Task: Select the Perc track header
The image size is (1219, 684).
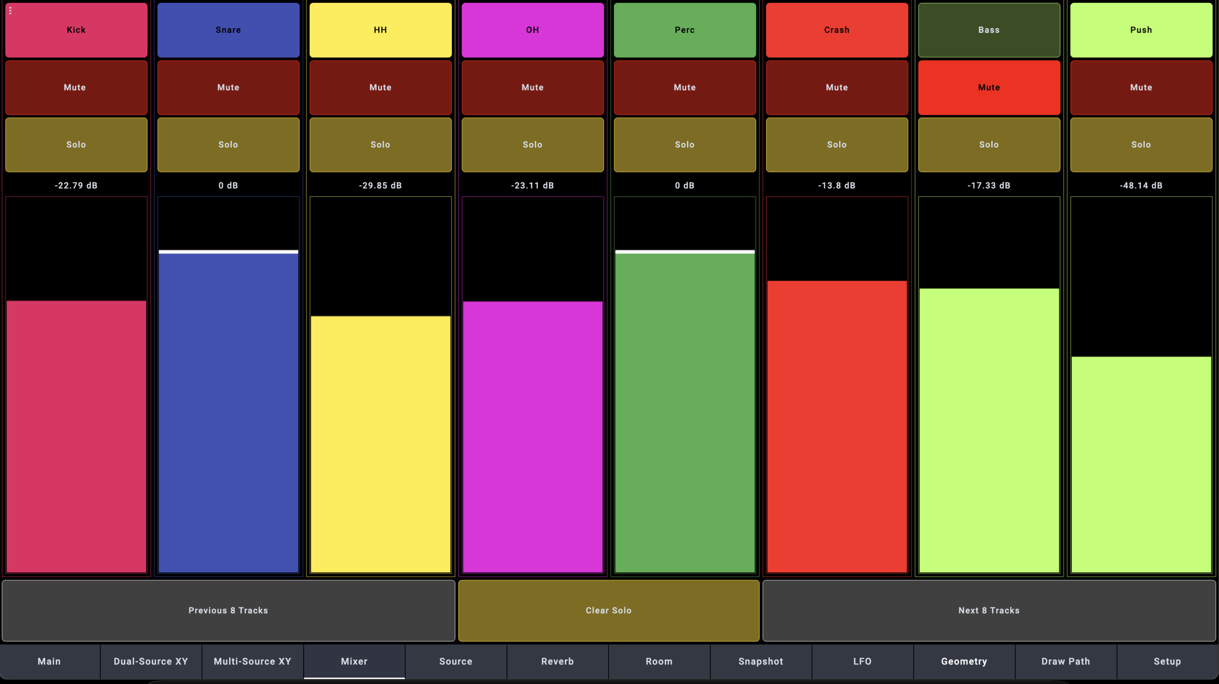Action: coord(684,30)
